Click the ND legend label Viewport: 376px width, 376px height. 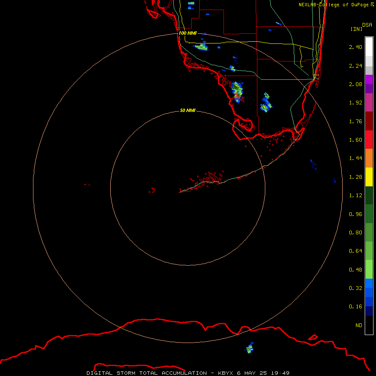[359, 325]
